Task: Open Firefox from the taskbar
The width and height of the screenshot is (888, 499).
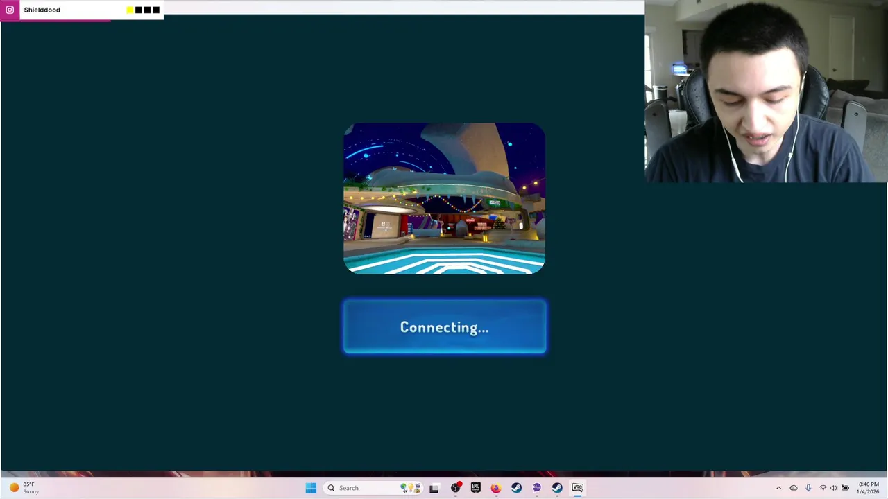Action: click(495, 488)
